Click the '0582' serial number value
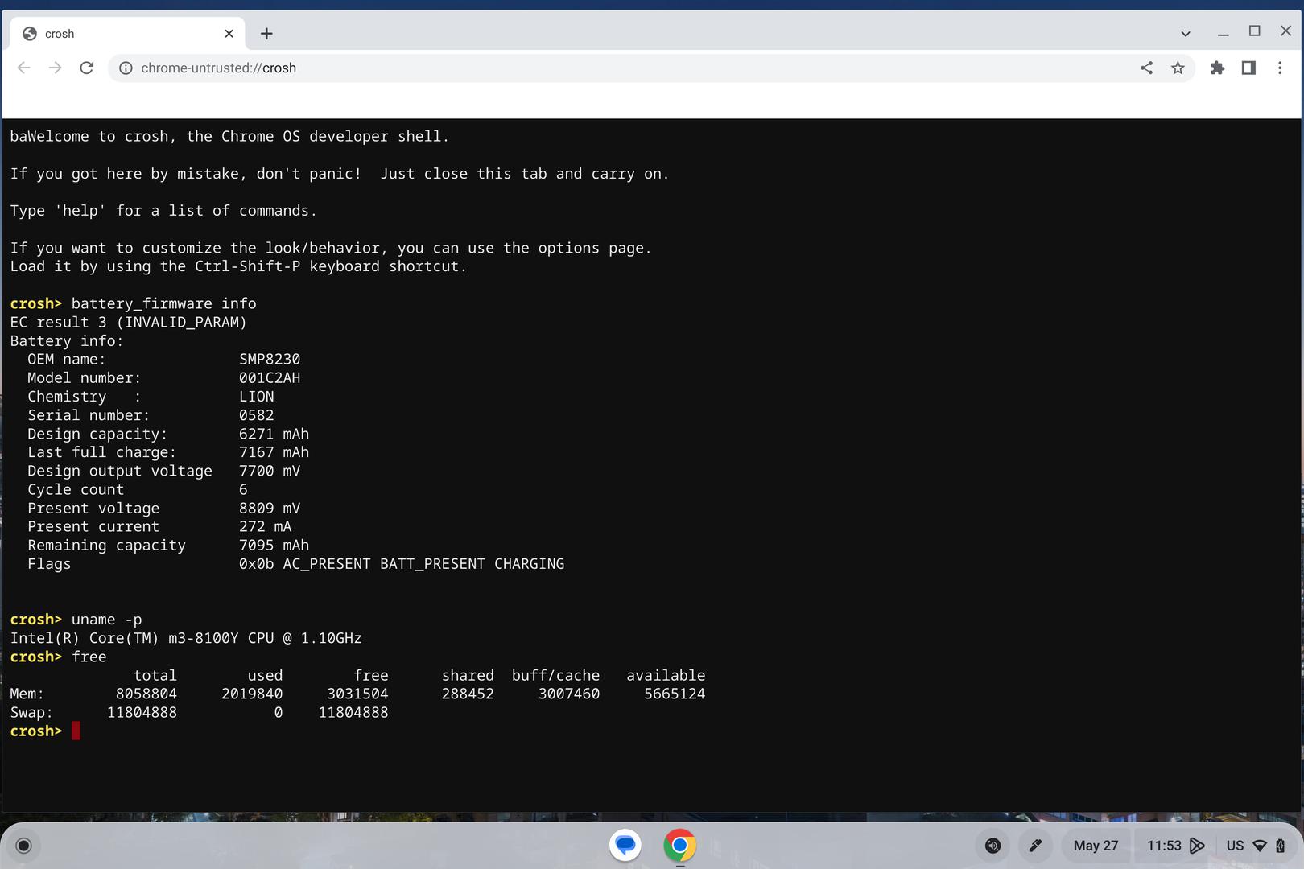 [x=256, y=415]
